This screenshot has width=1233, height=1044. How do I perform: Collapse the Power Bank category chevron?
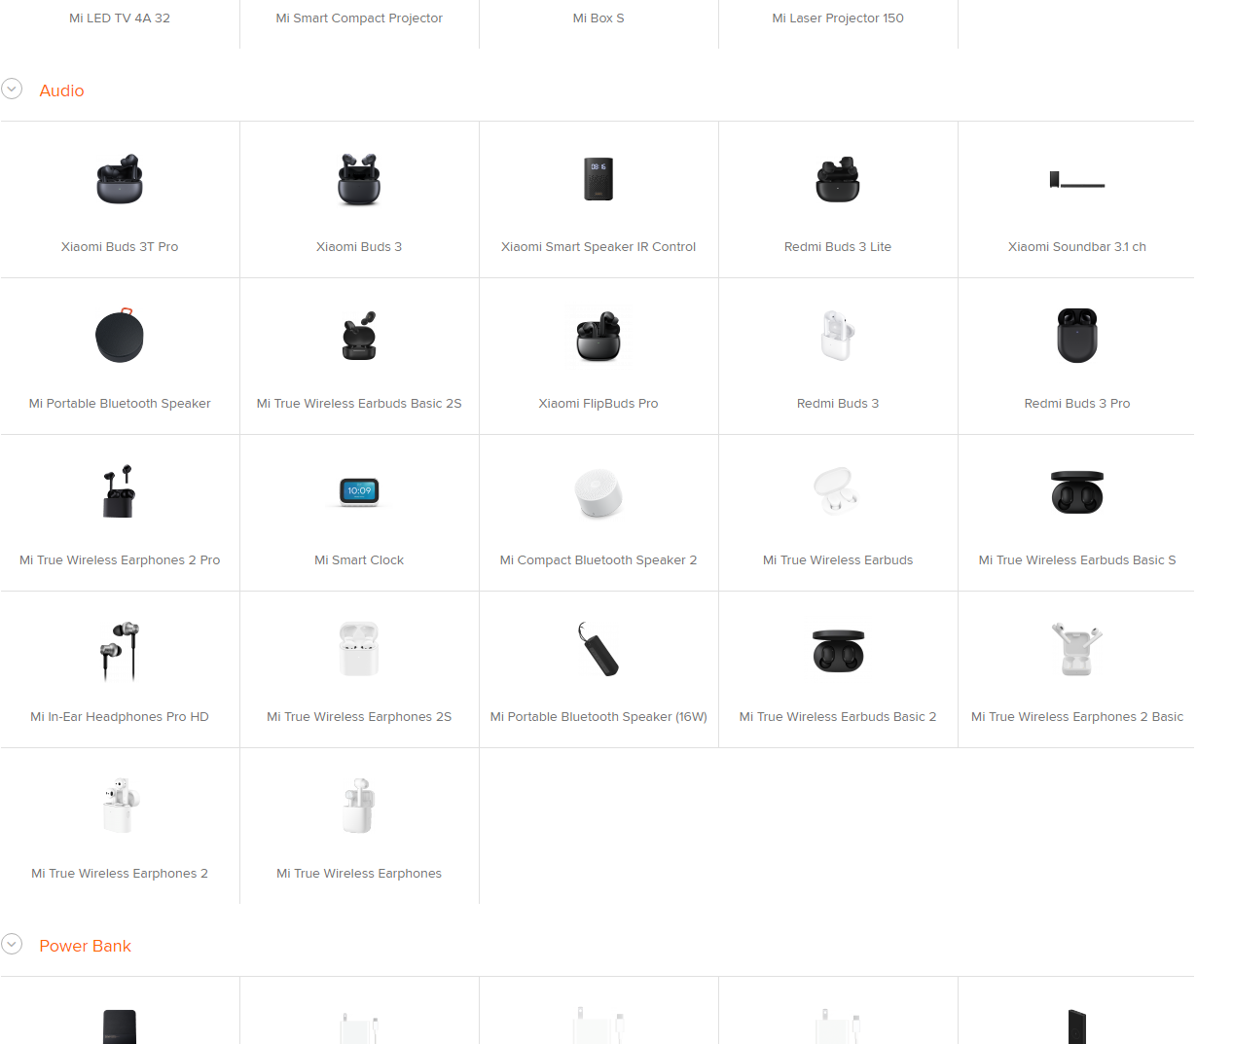coord(12,944)
